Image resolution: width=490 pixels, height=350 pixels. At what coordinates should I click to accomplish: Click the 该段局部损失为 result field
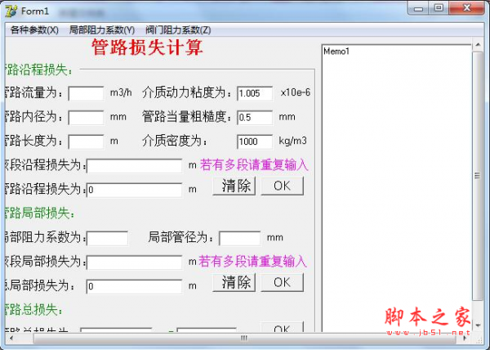135,262
